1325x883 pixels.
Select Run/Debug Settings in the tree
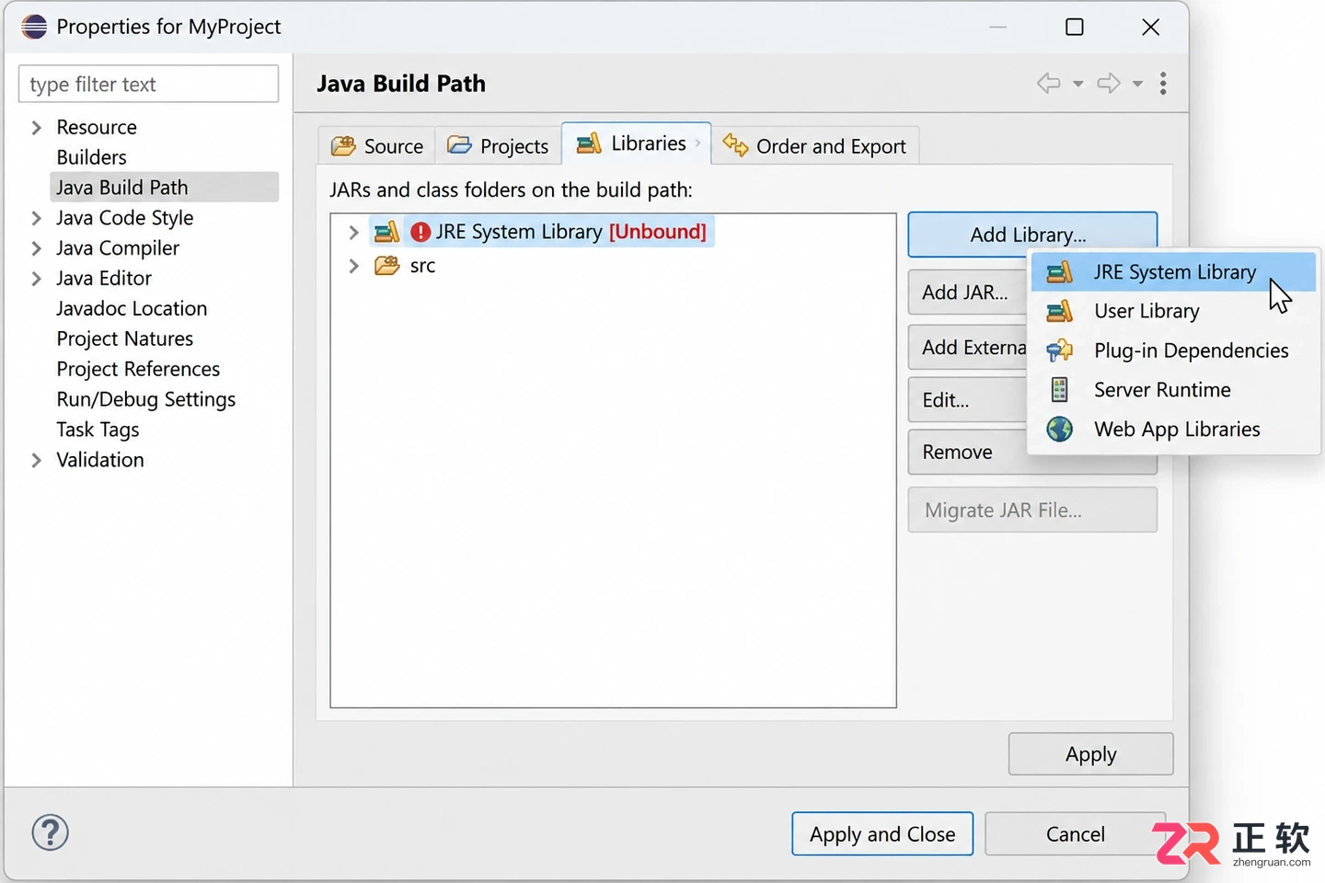pyautogui.click(x=146, y=400)
